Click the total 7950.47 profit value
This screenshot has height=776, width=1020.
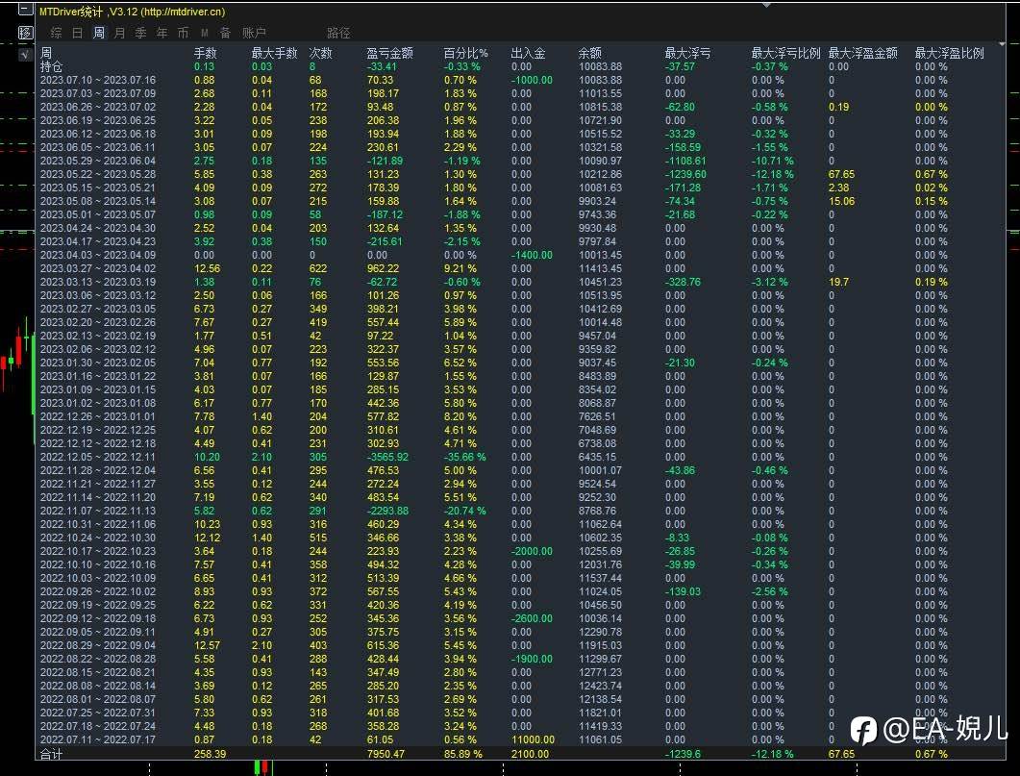coord(386,755)
